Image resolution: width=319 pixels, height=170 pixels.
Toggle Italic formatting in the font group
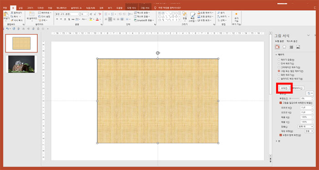[61, 19]
